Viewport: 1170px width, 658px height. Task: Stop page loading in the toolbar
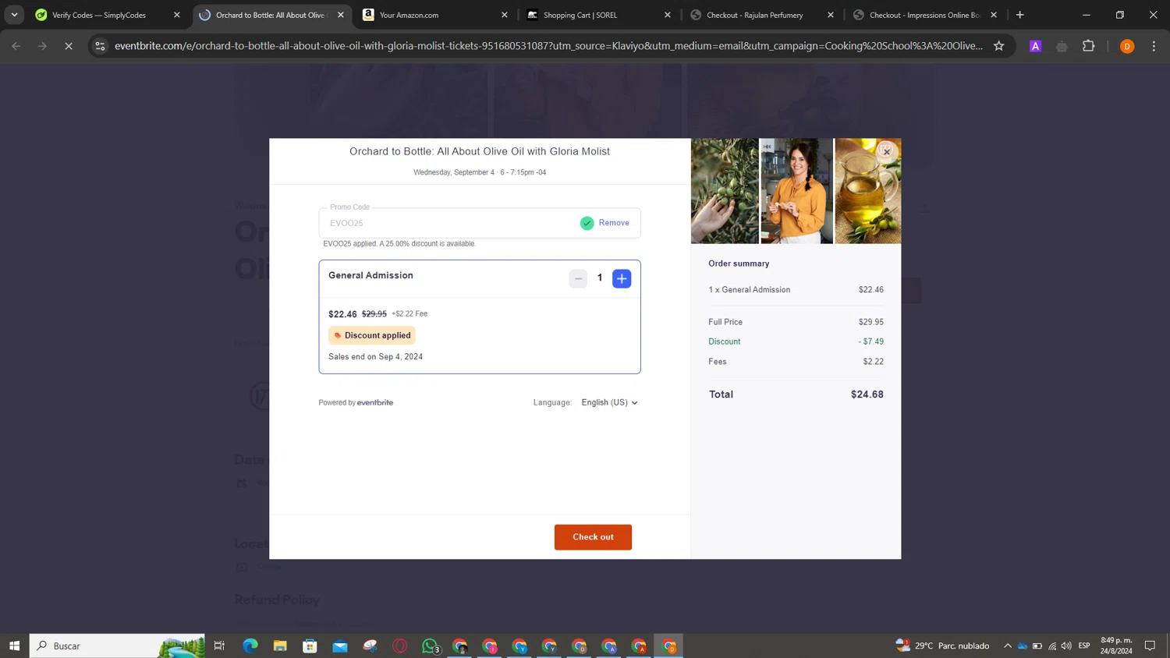pyautogui.click(x=69, y=46)
